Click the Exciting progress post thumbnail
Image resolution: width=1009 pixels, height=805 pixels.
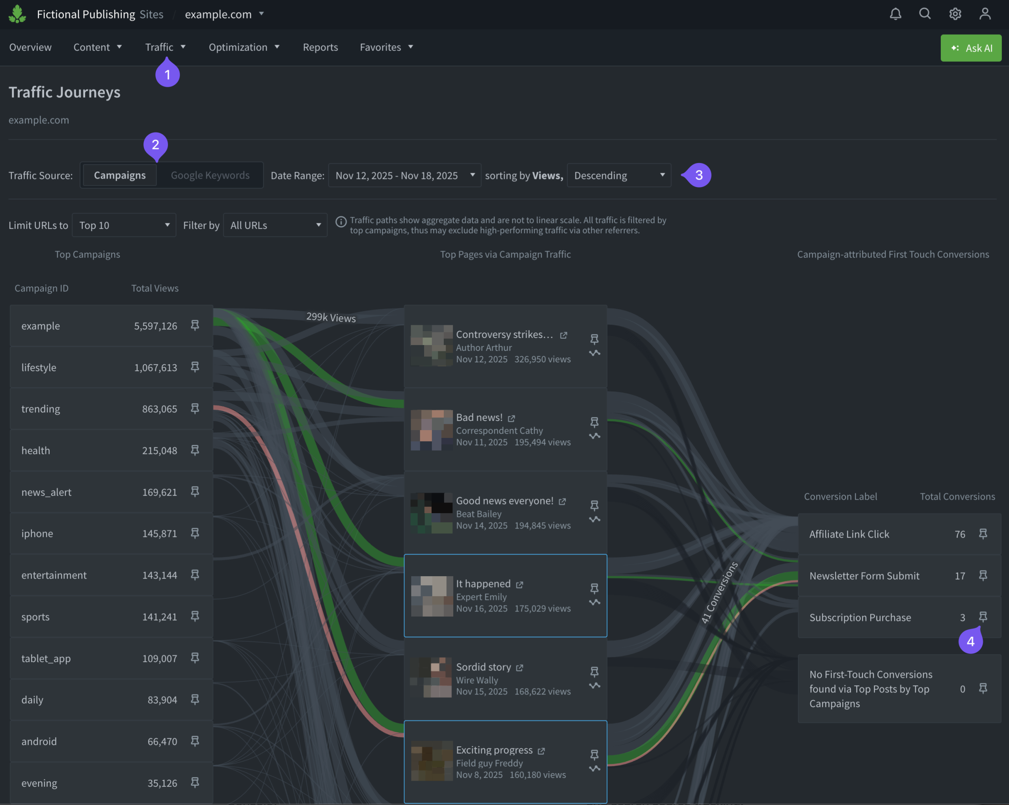click(x=432, y=760)
